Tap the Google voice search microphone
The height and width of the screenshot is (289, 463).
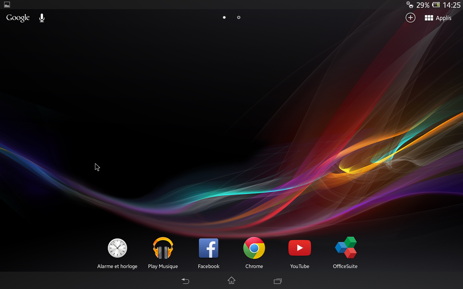click(x=41, y=18)
